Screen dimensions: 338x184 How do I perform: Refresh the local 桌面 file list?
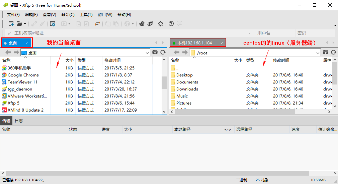[163, 52]
